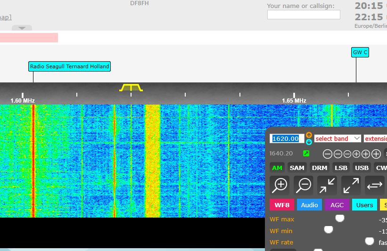Click the zoom to band inward-arrows icon
This screenshot has height=251, width=387.
[327, 185]
